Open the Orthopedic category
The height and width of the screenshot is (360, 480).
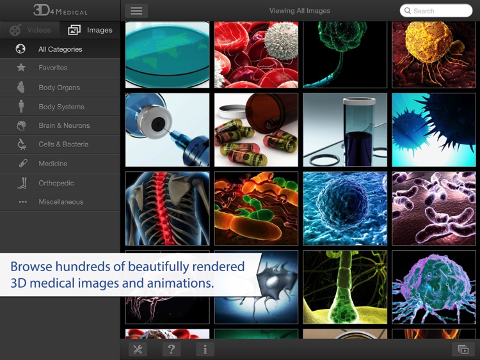tap(60, 183)
